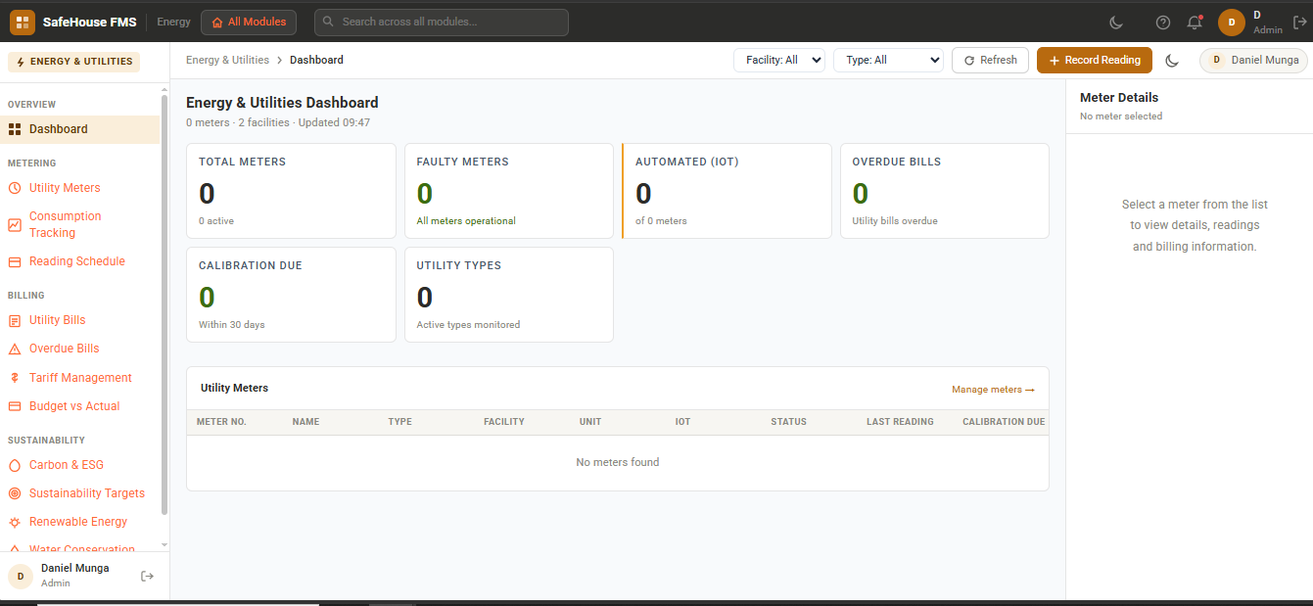Click the TYPE column header
The height and width of the screenshot is (606, 1313).
pos(399,422)
